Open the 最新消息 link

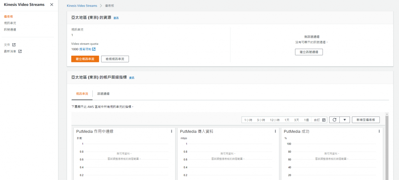10,51
